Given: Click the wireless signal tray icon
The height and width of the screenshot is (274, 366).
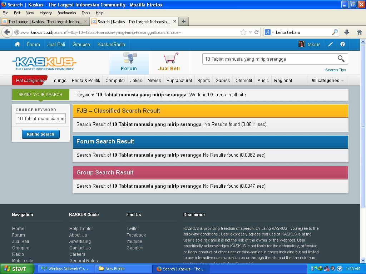Looking at the screenshot, I should [313, 269].
